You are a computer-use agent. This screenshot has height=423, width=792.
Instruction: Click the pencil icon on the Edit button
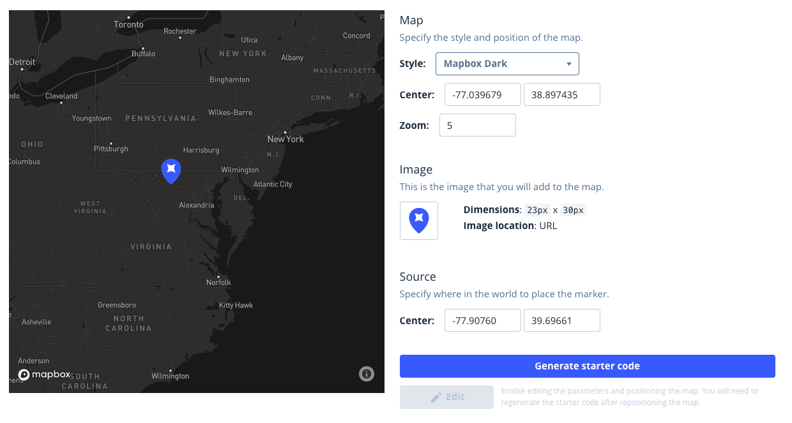[437, 397]
